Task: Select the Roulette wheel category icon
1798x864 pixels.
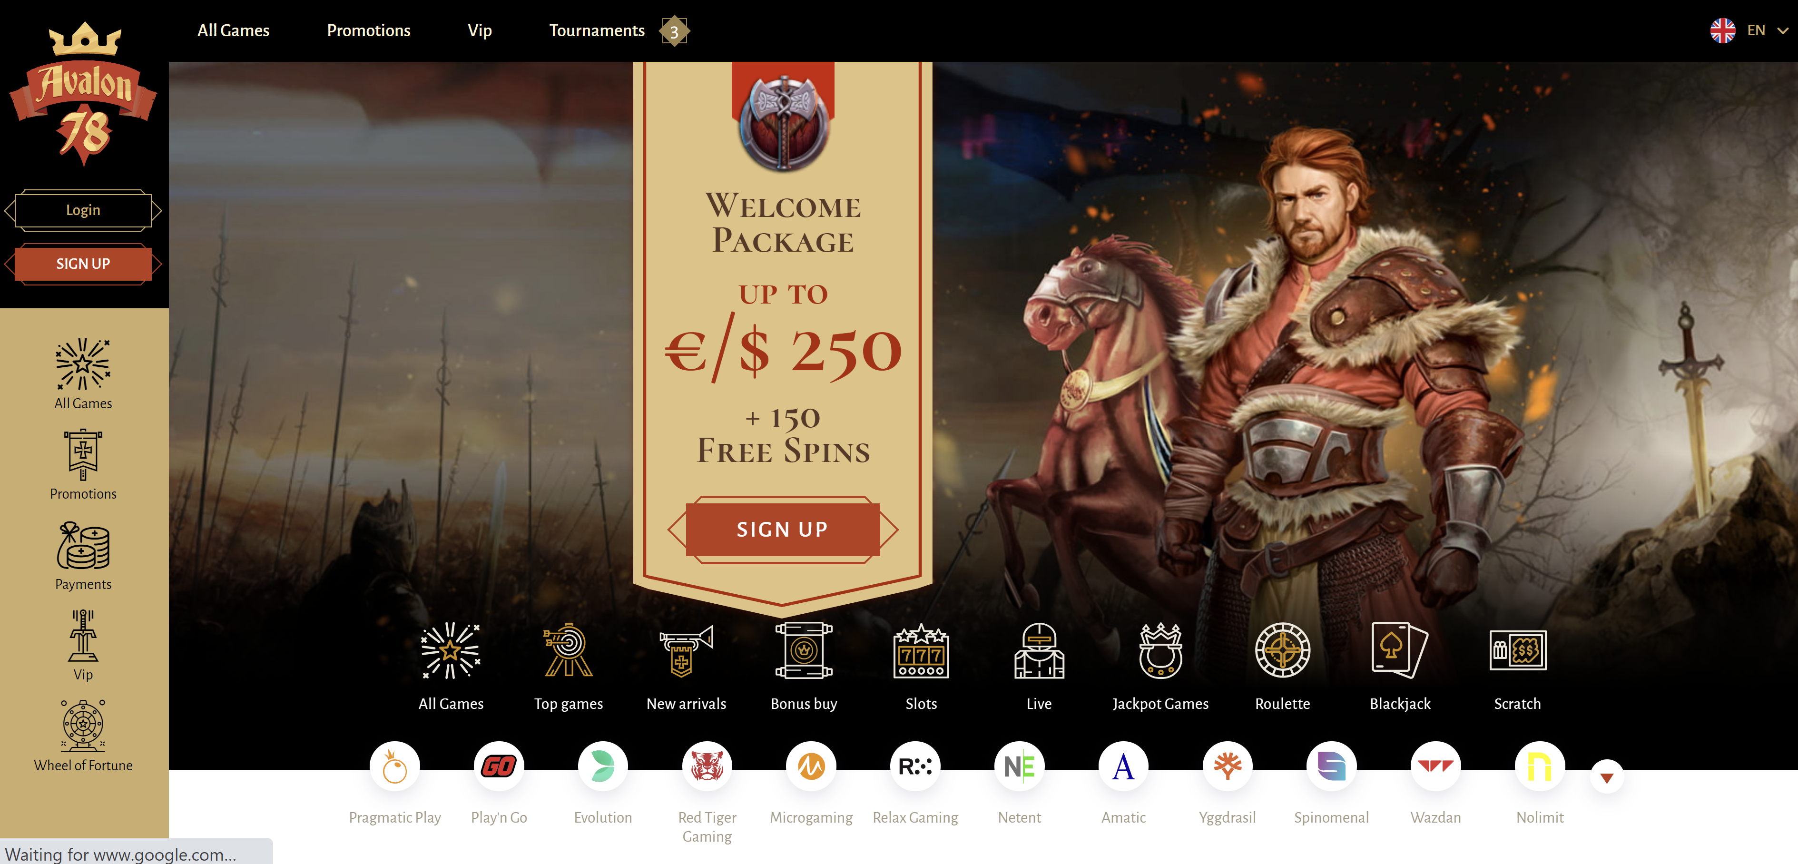Action: 1282,650
